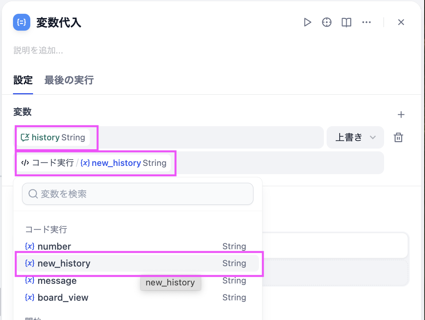Click the 変数代入 title text
This screenshot has width=425, height=320.
(59, 22)
